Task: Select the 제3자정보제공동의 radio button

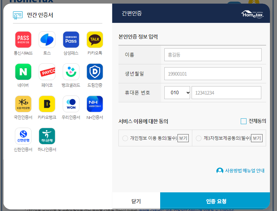Action: tap(199, 138)
